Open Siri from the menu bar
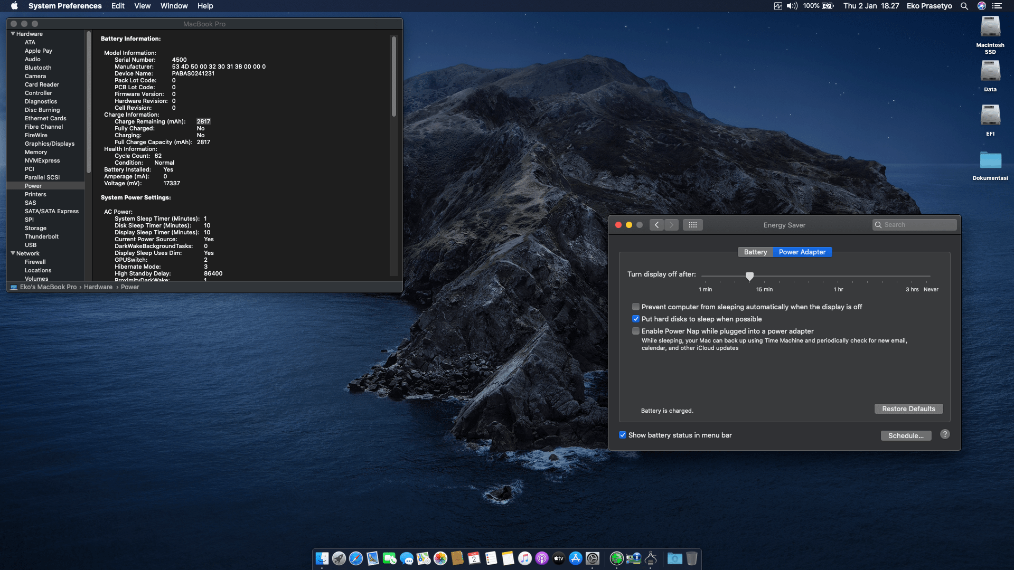1014x570 pixels. point(982,6)
